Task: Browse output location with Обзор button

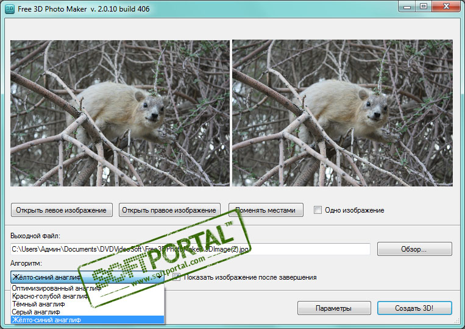Action: [x=414, y=249]
